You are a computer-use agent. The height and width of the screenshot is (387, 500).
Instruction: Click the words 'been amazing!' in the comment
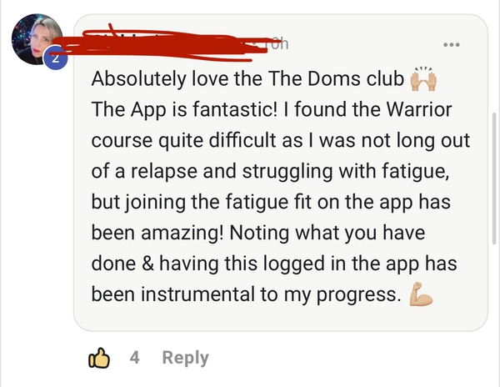(157, 233)
